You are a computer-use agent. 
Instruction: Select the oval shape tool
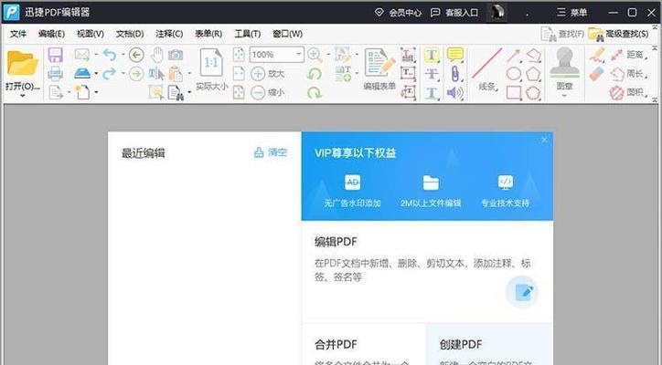(513, 74)
